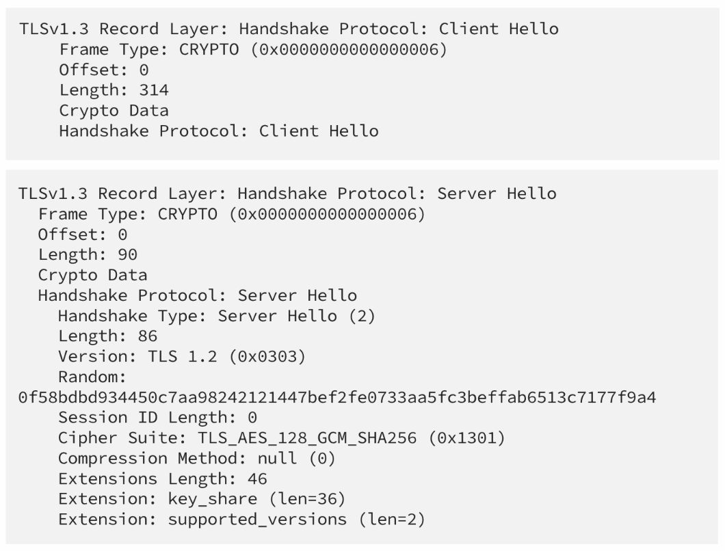Click Crypto Data in Client Hello block
725x551 pixels.
coord(114,111)
